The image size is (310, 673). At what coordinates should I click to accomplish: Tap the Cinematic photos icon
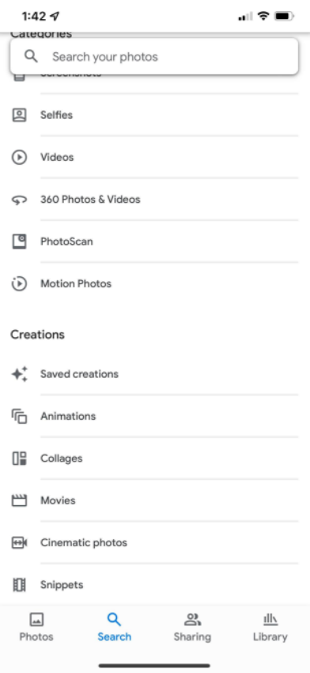(19, 543)
